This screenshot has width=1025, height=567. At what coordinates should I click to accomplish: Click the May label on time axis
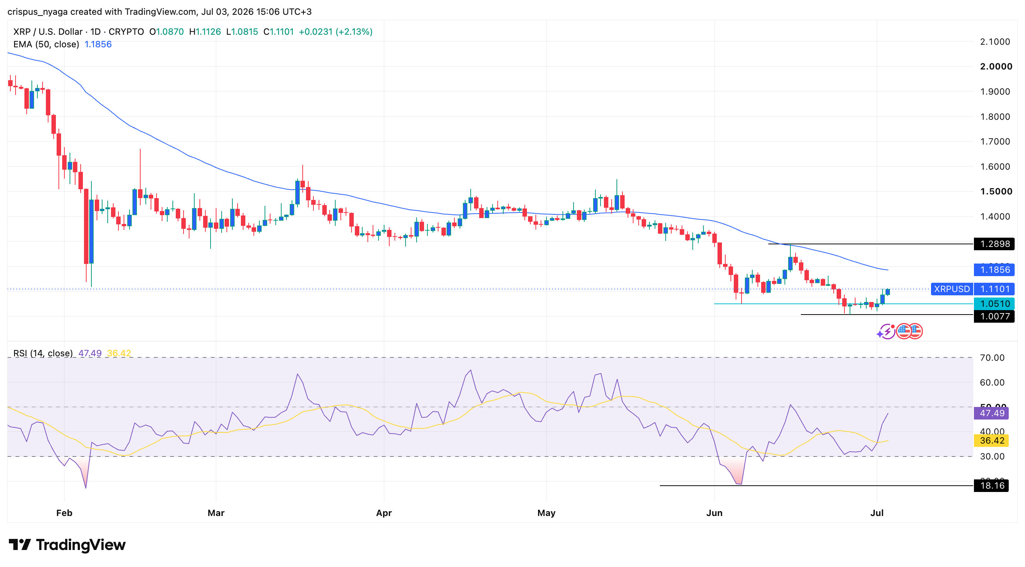(546, 513)
